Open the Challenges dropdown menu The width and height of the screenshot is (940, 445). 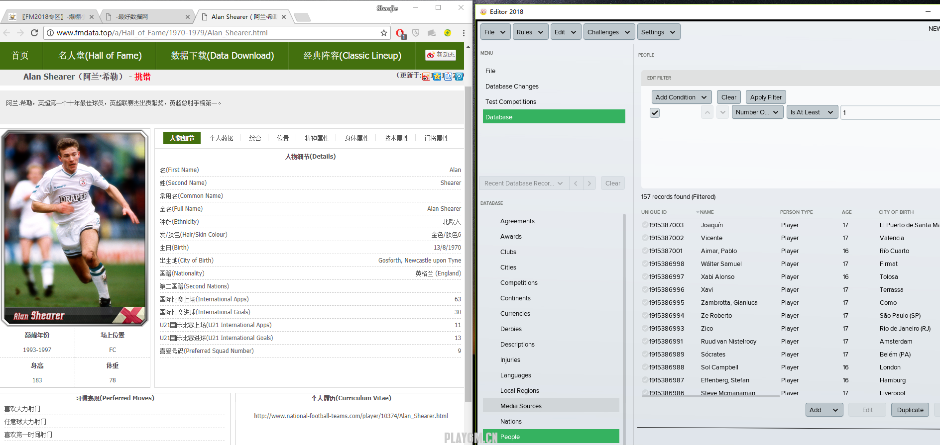click(x=609, y=32)
